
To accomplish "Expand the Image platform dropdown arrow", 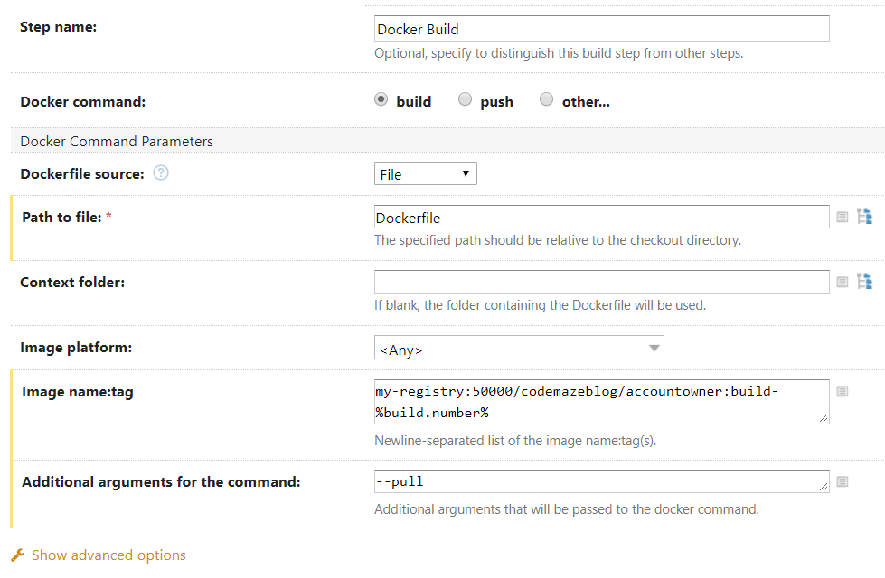I will (654, 349).
